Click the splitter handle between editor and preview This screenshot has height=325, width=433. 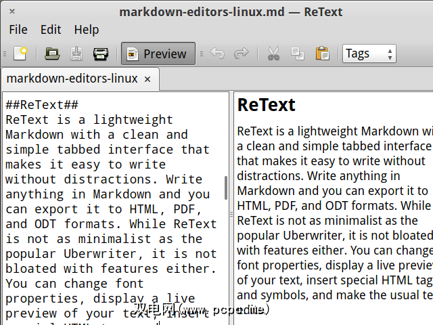point(231,214)
